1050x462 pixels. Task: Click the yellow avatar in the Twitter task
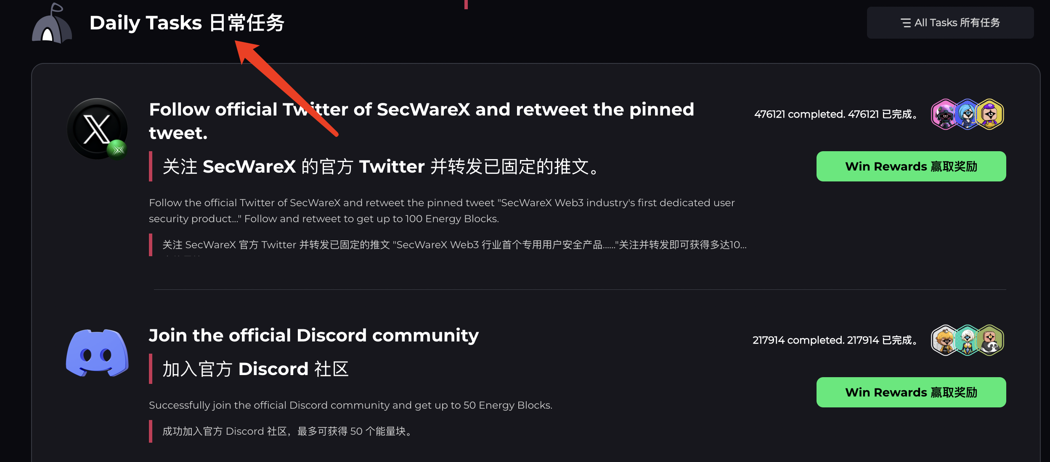coord(989,114)
